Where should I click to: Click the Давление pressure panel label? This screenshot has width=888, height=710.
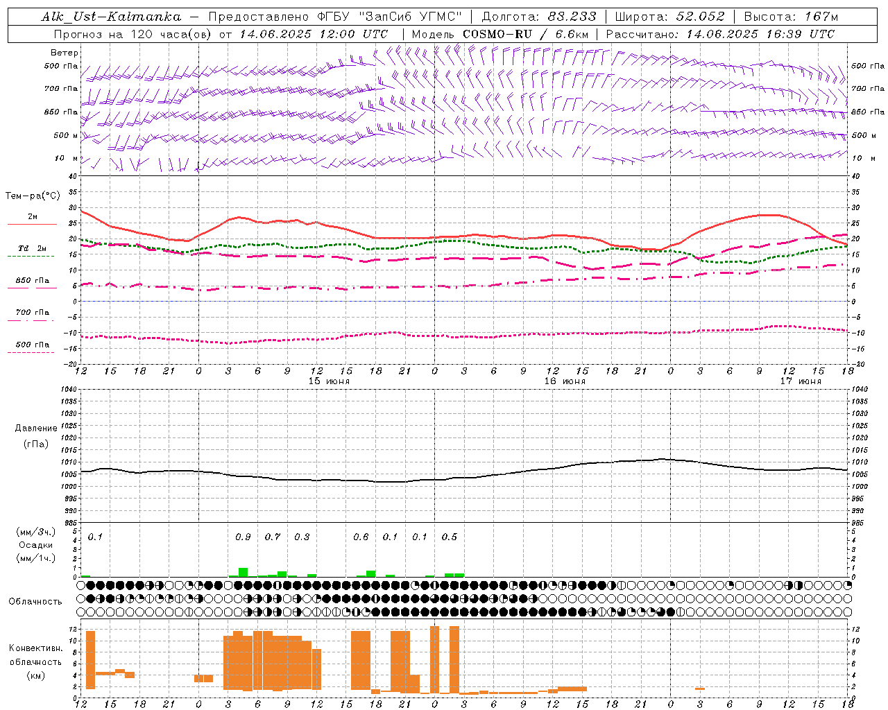35,428
